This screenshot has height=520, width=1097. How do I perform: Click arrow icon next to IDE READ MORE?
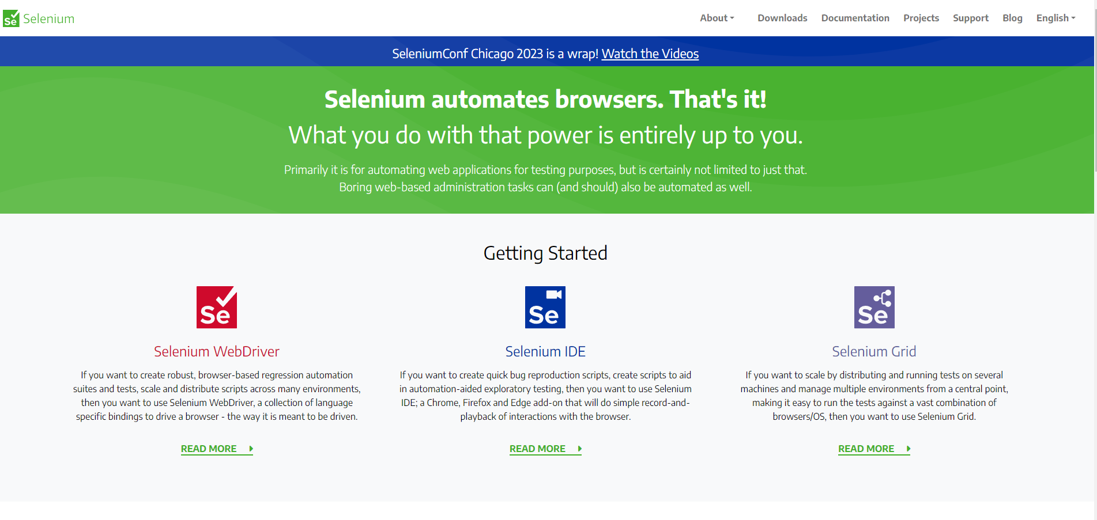579,449
